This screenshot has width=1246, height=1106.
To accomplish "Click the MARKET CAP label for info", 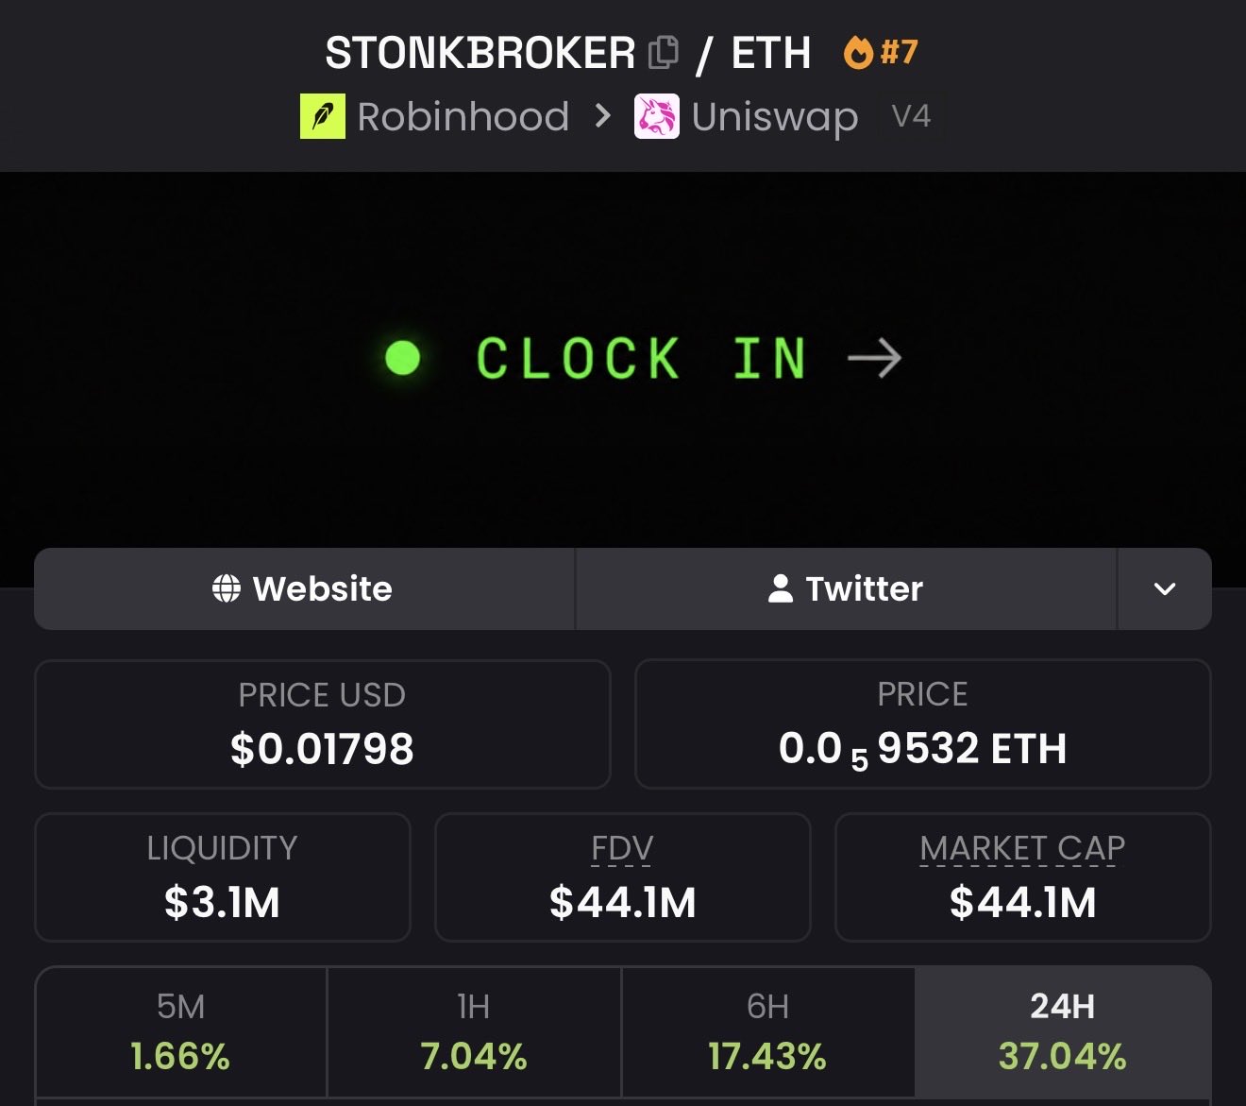I will (1022, 848).
